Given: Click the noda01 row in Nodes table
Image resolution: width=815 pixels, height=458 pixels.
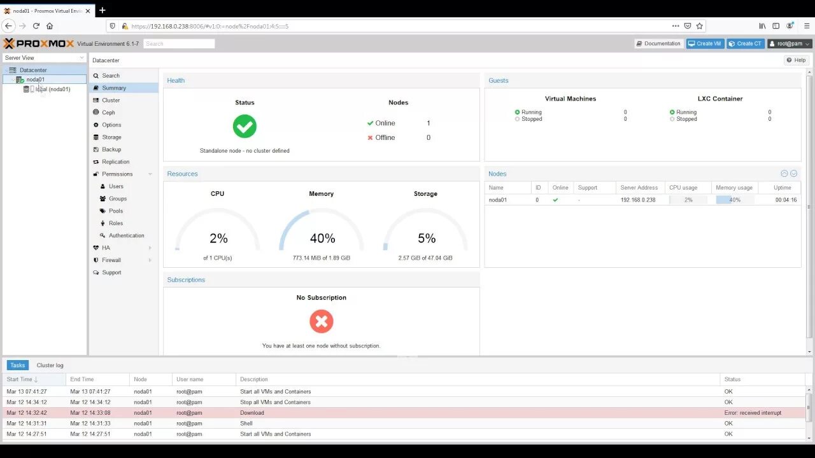Looking at the screenshot, I should click(642, 200).
